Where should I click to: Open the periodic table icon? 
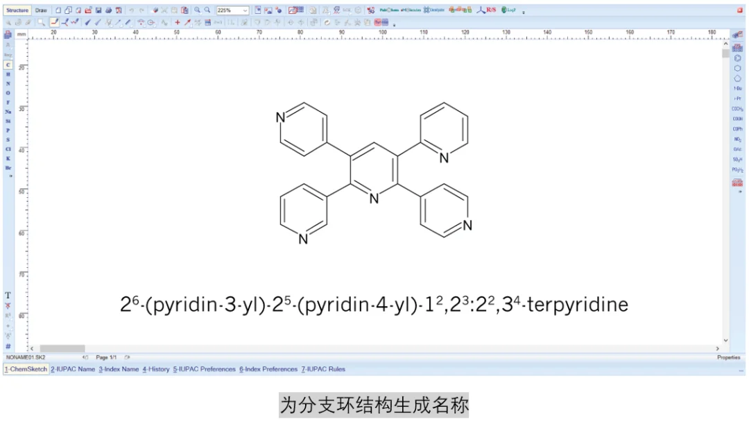8,35
